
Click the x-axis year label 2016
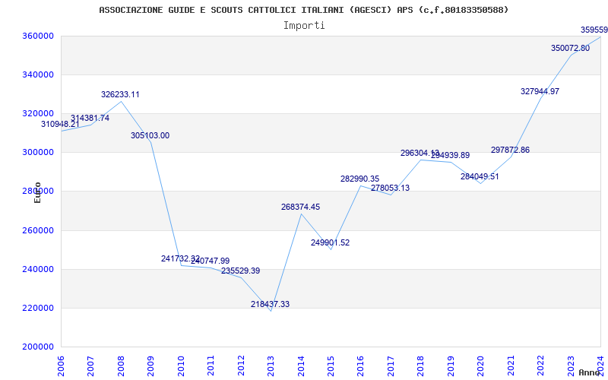tap(360, 366)
